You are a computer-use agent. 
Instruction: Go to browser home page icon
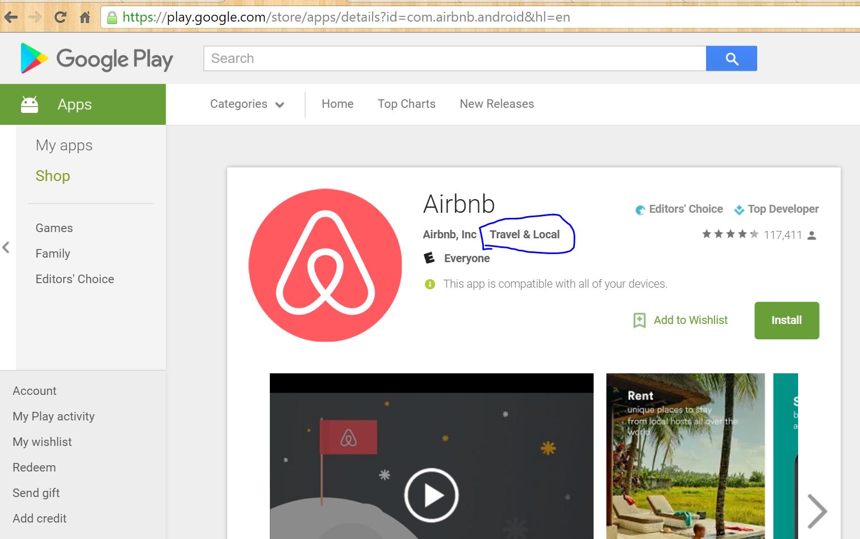pyautogui.click(x=85, y=18)
